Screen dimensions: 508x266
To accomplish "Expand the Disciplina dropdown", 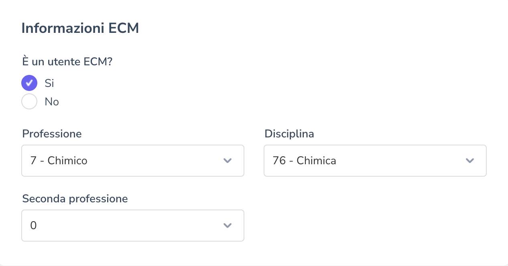I will [375, 161].
